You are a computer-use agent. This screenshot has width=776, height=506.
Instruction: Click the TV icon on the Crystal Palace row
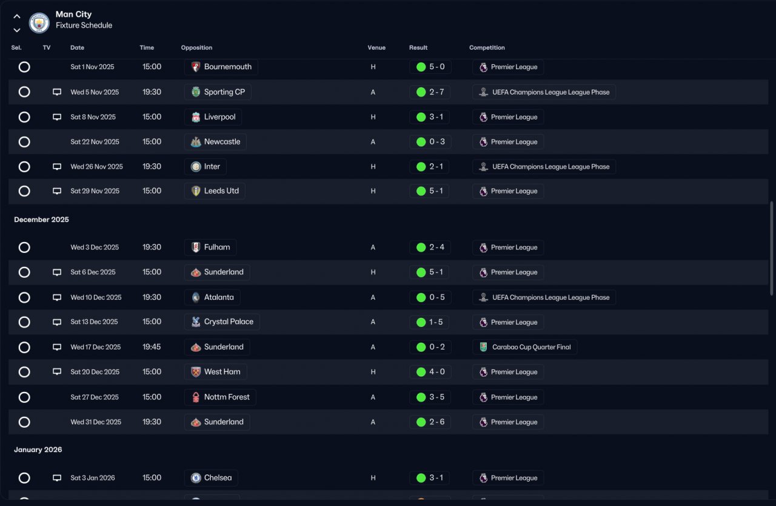[x=57, y=322]
